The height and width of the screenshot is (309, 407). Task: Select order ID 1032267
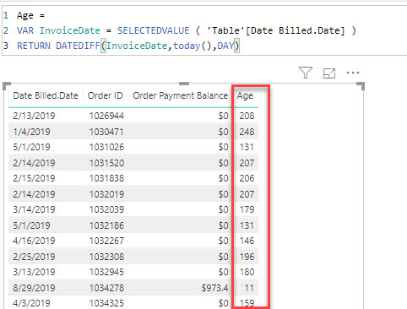coord(106,241)
